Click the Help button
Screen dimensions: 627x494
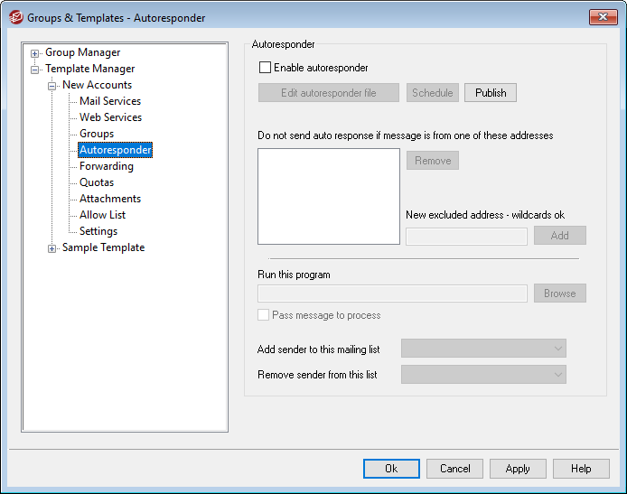click(x=581, y=469)
